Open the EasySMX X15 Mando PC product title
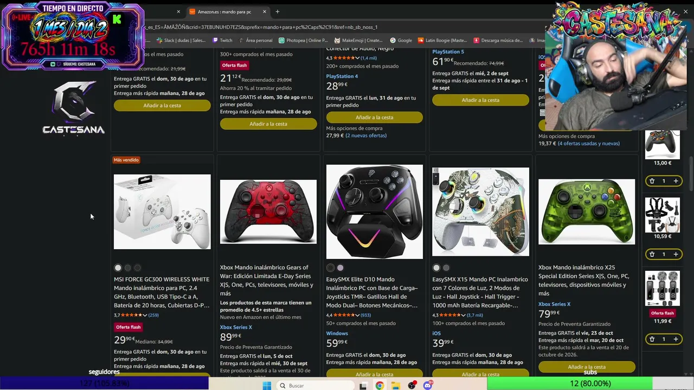Image resolution: width=694 pixels, height=390 pixels. point(480,292)
